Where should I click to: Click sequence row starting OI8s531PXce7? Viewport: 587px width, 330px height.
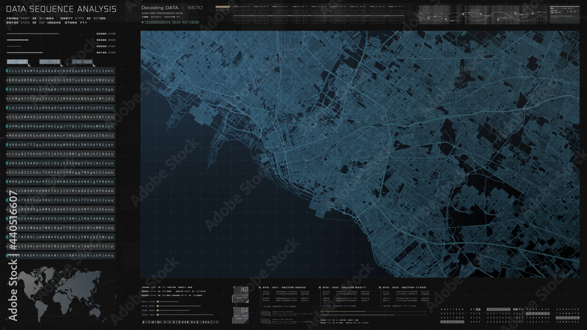pos(60,89)
